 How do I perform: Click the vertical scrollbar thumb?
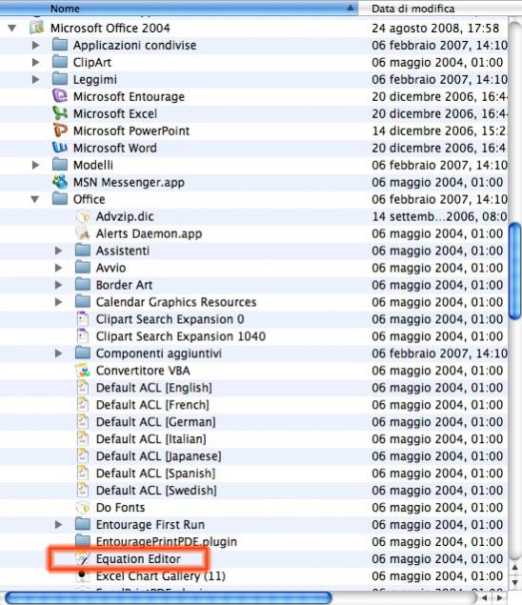[x=515, y=271]
